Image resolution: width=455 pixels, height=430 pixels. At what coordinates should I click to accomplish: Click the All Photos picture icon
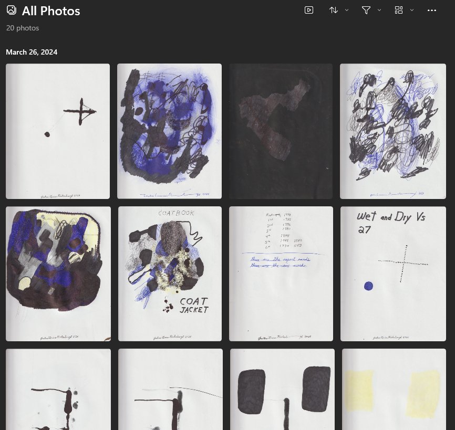pyautogui.click(x=12, y=10)
